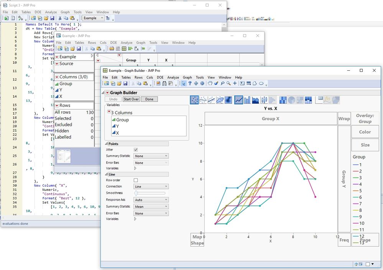Click the Smoothness slider handle
This screenshot has height=270, width=383.
[136, 193]
